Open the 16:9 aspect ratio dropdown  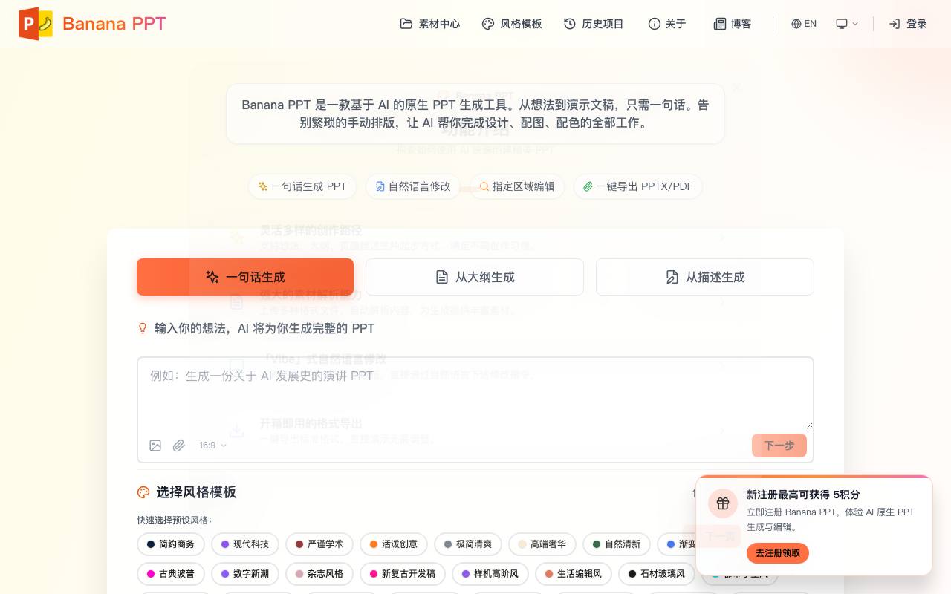point(212,446)
